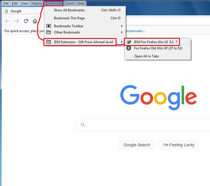Open the Edit menu

click(14, 3)
